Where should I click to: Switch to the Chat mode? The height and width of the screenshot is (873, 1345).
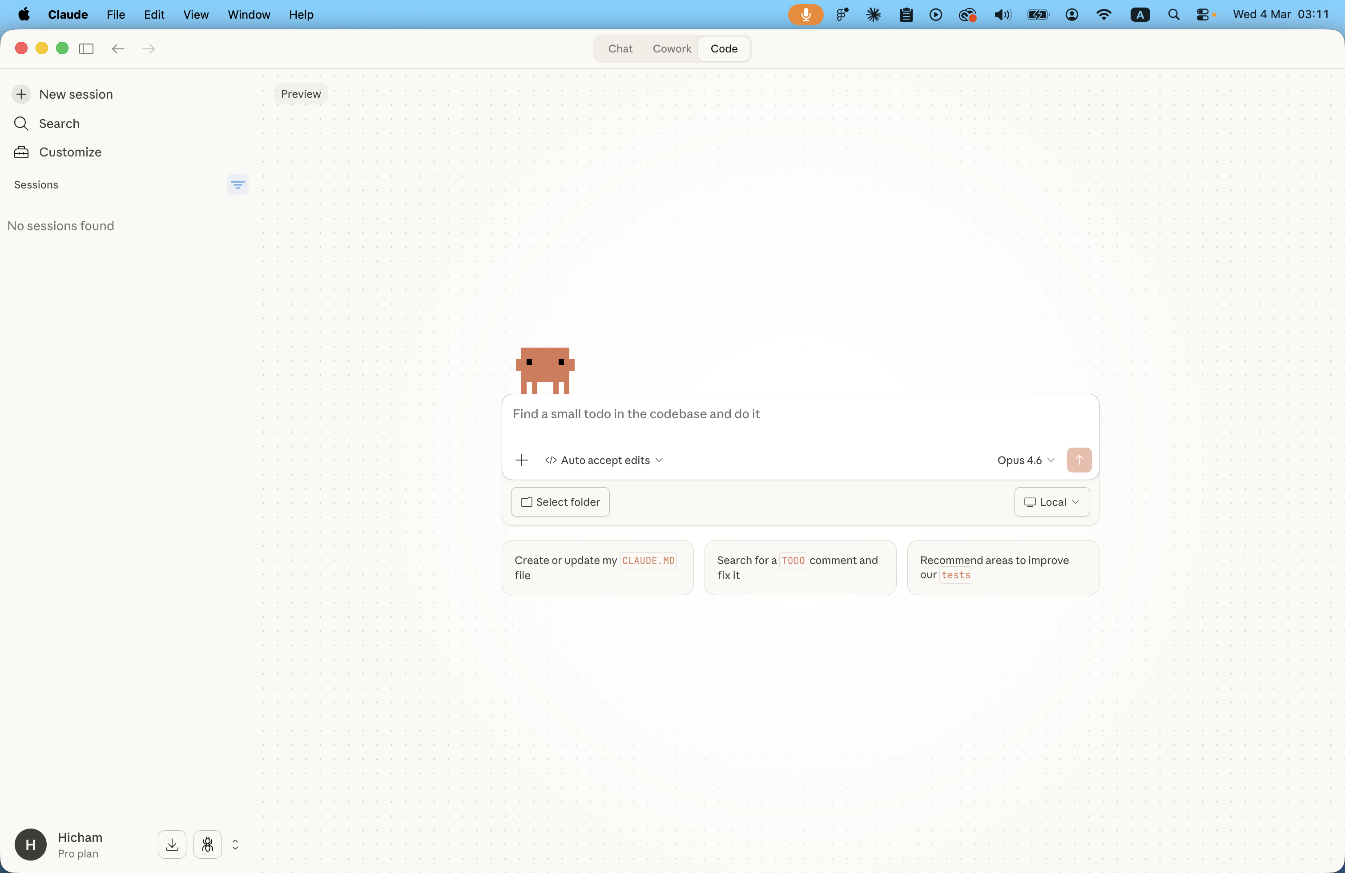coord(620,48)
